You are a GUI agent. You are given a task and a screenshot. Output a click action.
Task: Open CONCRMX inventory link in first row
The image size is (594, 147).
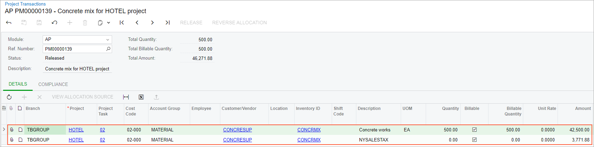[x=309, y=130]
